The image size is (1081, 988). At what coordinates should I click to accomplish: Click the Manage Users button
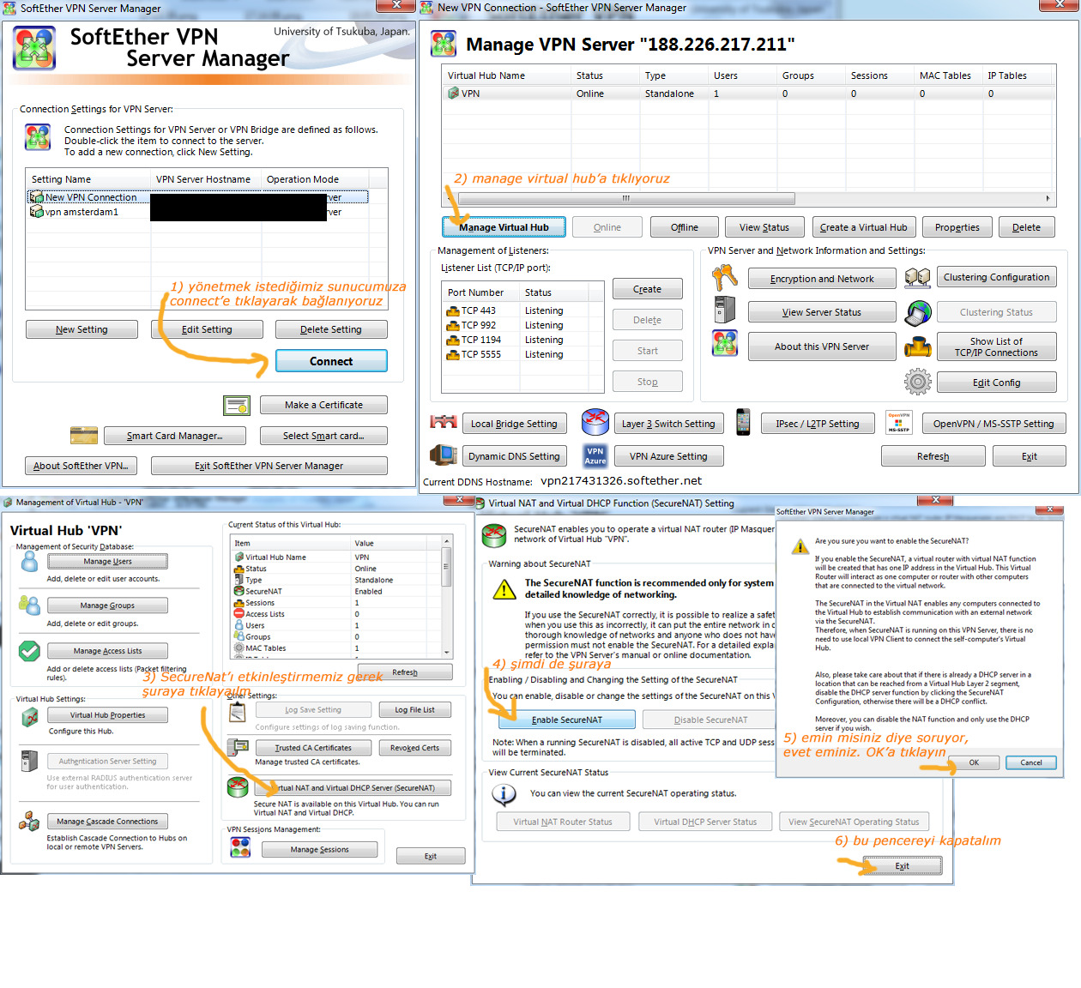pyautogui.click(x=107, y=561)
